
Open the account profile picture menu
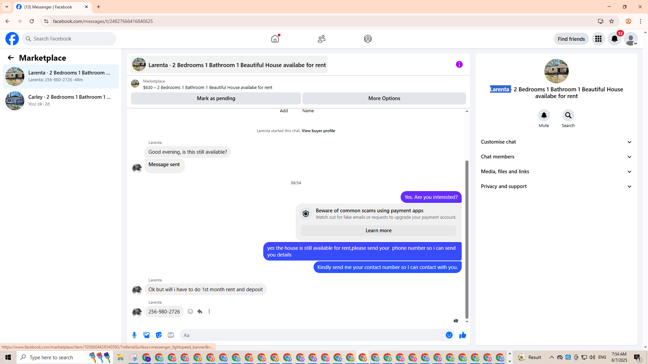pyautogui.click(x=631, y=39)
